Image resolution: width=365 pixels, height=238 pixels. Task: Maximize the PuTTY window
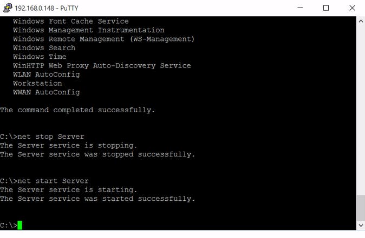point(326,8)
